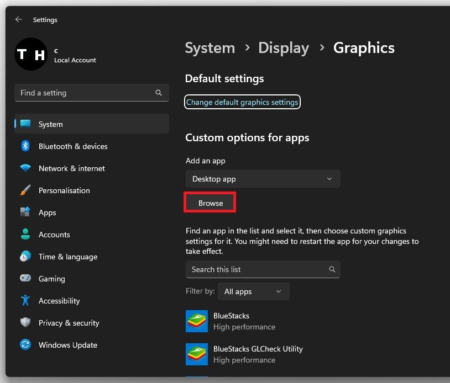Screen dimensions: 450x383
Task: Click the back arrow in Settings header
Action: [x=19, y=19]
